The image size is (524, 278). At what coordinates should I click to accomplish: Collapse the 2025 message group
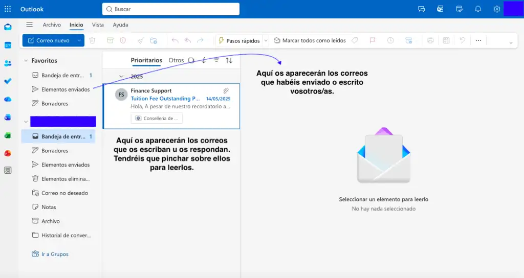[121, 77]
